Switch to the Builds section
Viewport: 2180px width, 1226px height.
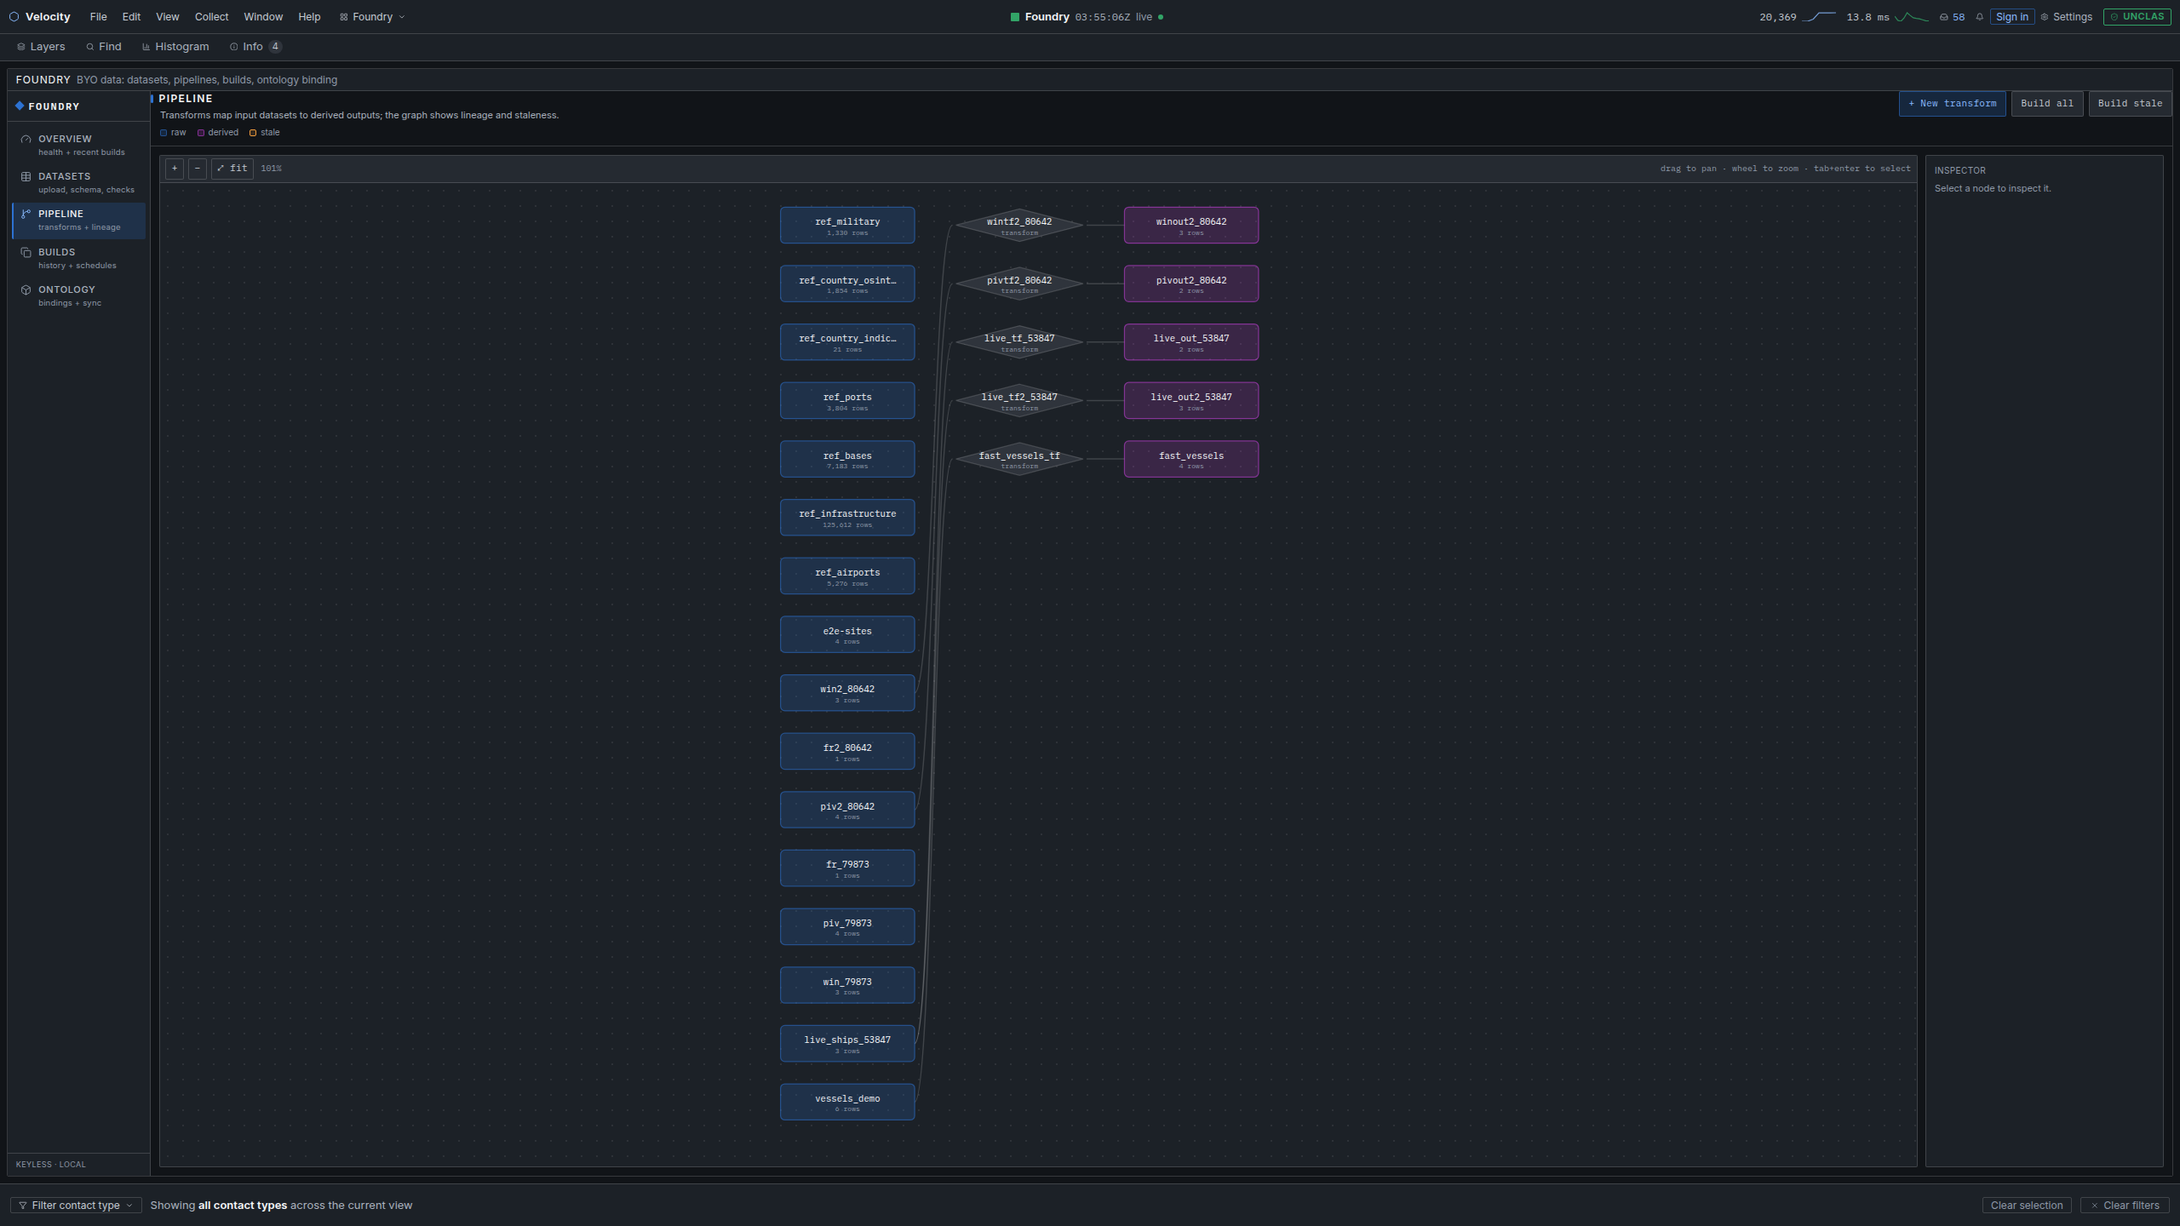click(x=79, y=259)
